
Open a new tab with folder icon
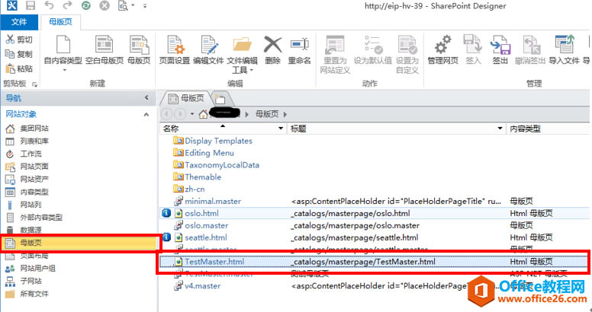[220, 100]
